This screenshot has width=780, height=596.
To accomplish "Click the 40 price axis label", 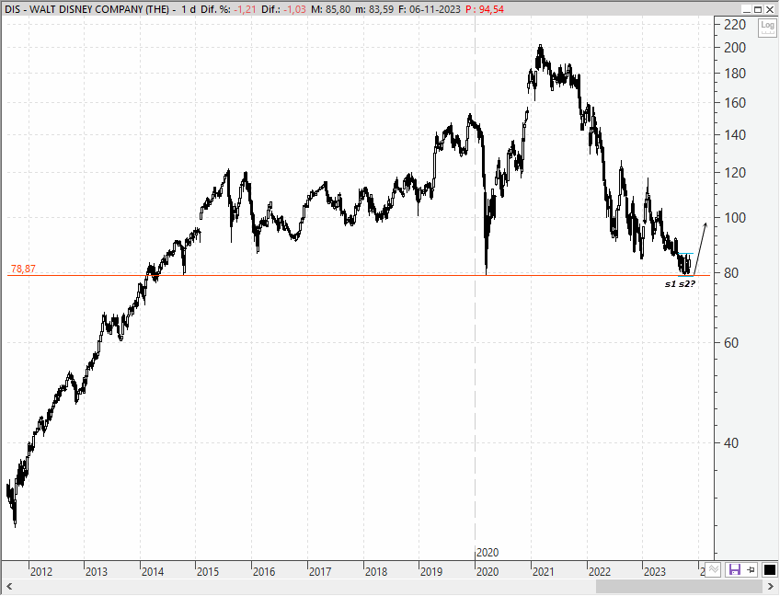I will (x=730, y=443).
